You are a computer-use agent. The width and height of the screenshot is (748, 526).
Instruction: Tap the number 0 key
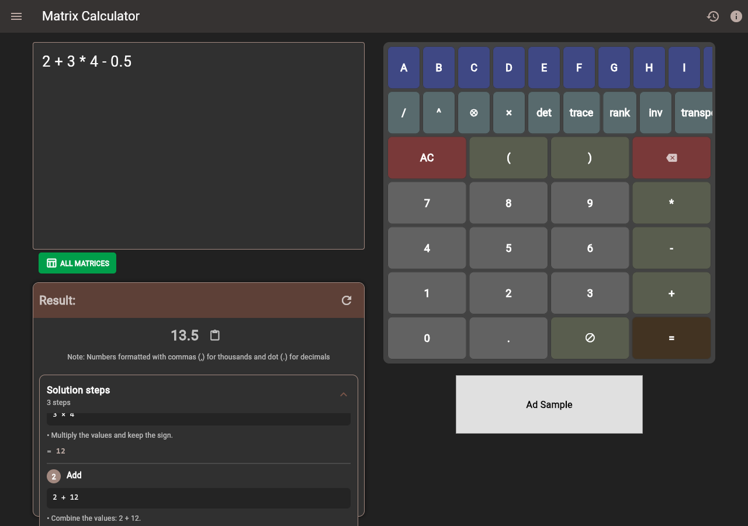click(427, 338)
